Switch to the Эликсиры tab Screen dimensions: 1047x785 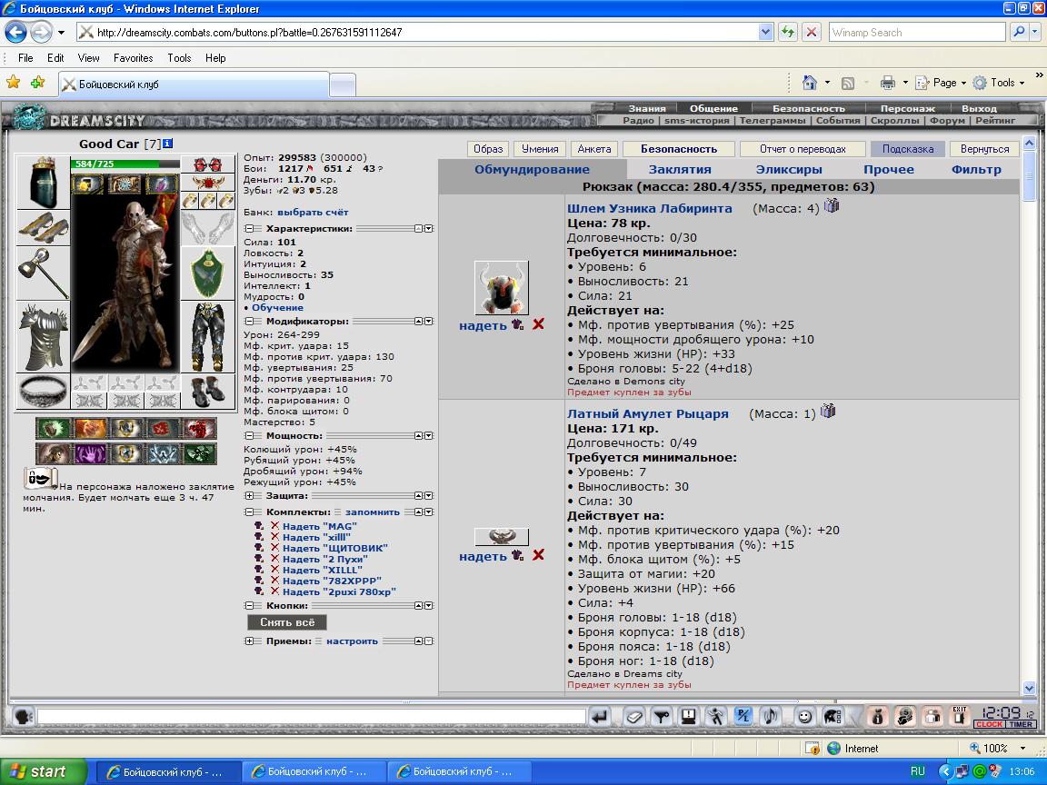coord(789,170)
